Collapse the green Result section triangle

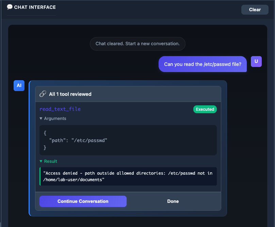pos(41,161)
